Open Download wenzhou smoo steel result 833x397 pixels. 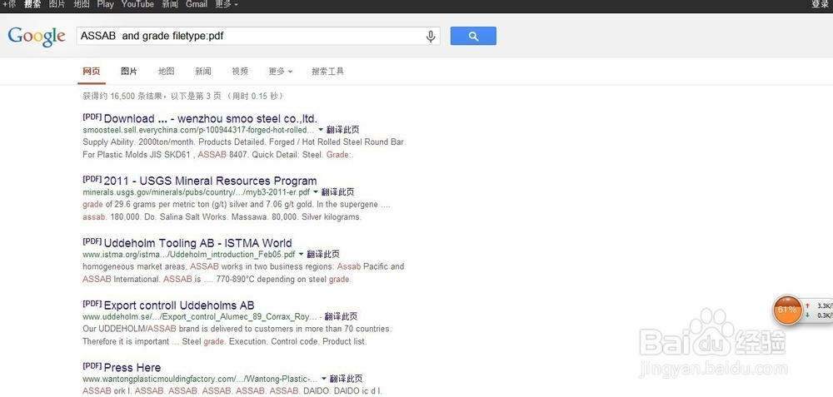[211, 118]
